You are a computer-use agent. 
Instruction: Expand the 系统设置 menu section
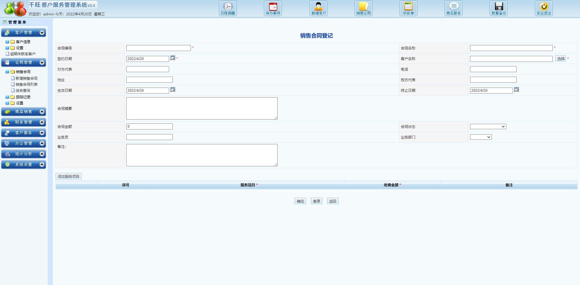(x=42, y=165)
